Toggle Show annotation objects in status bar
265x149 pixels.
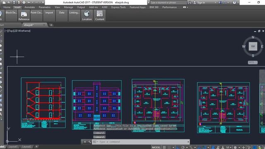pyautogui.click(x=212, y=147)
